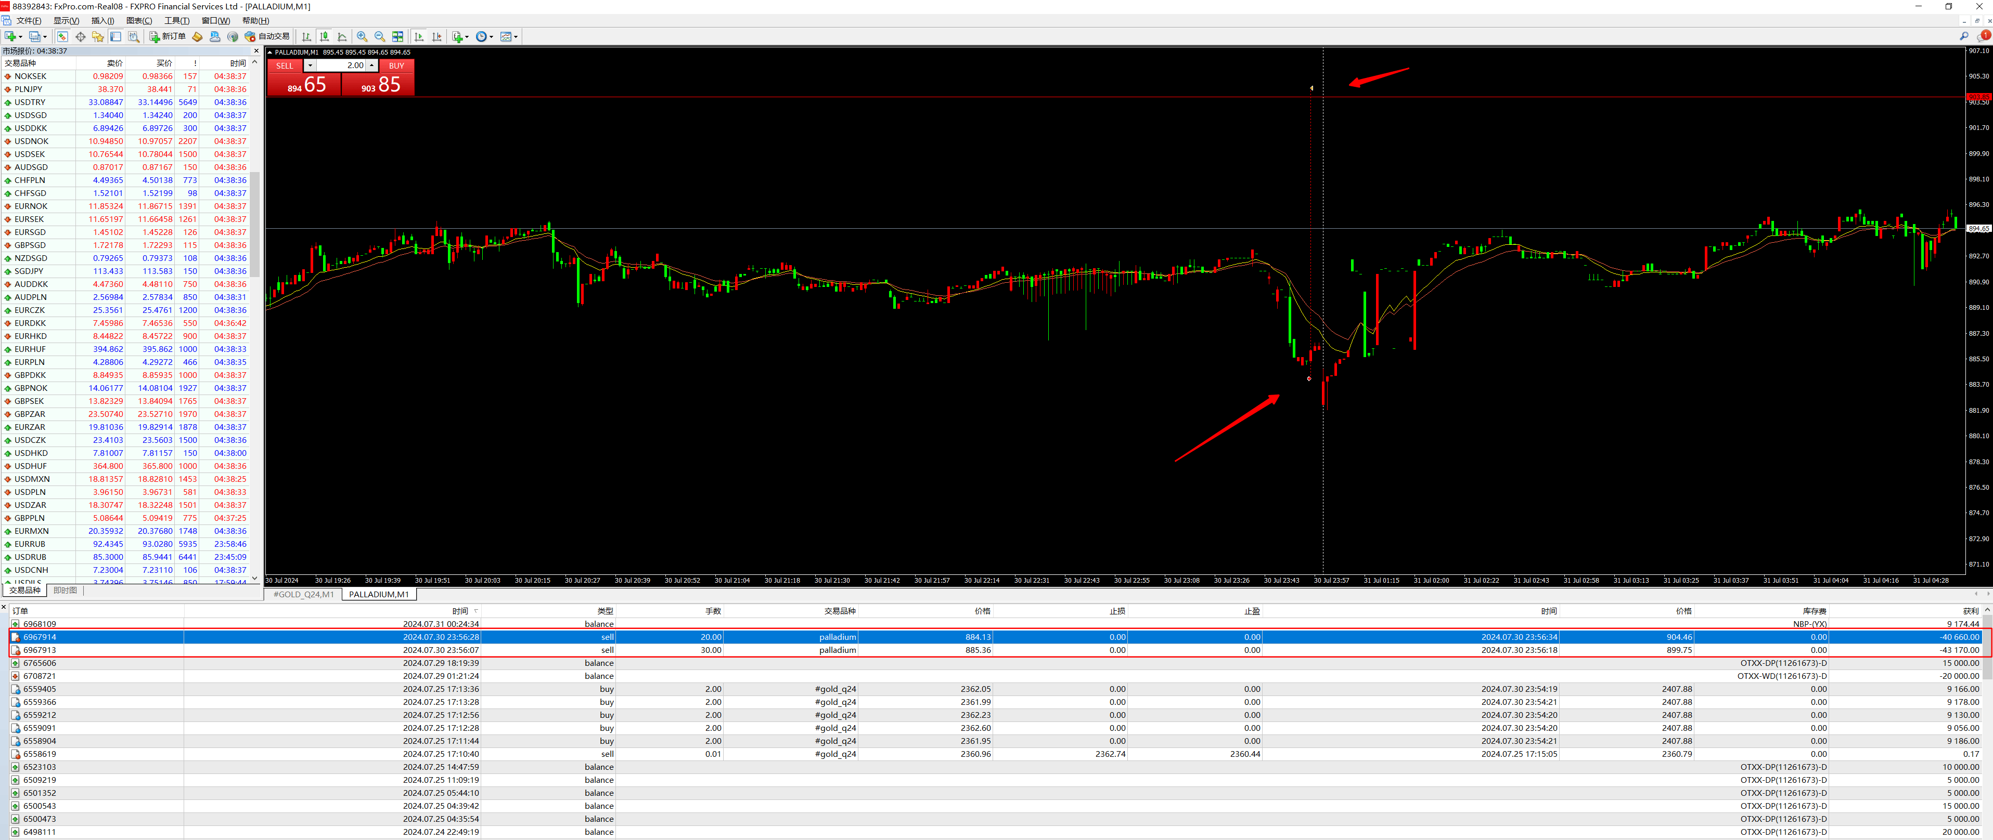Open the red notifications icon at top right
The width and height of the screenshot is (1993, 840).
[1984, 35]
